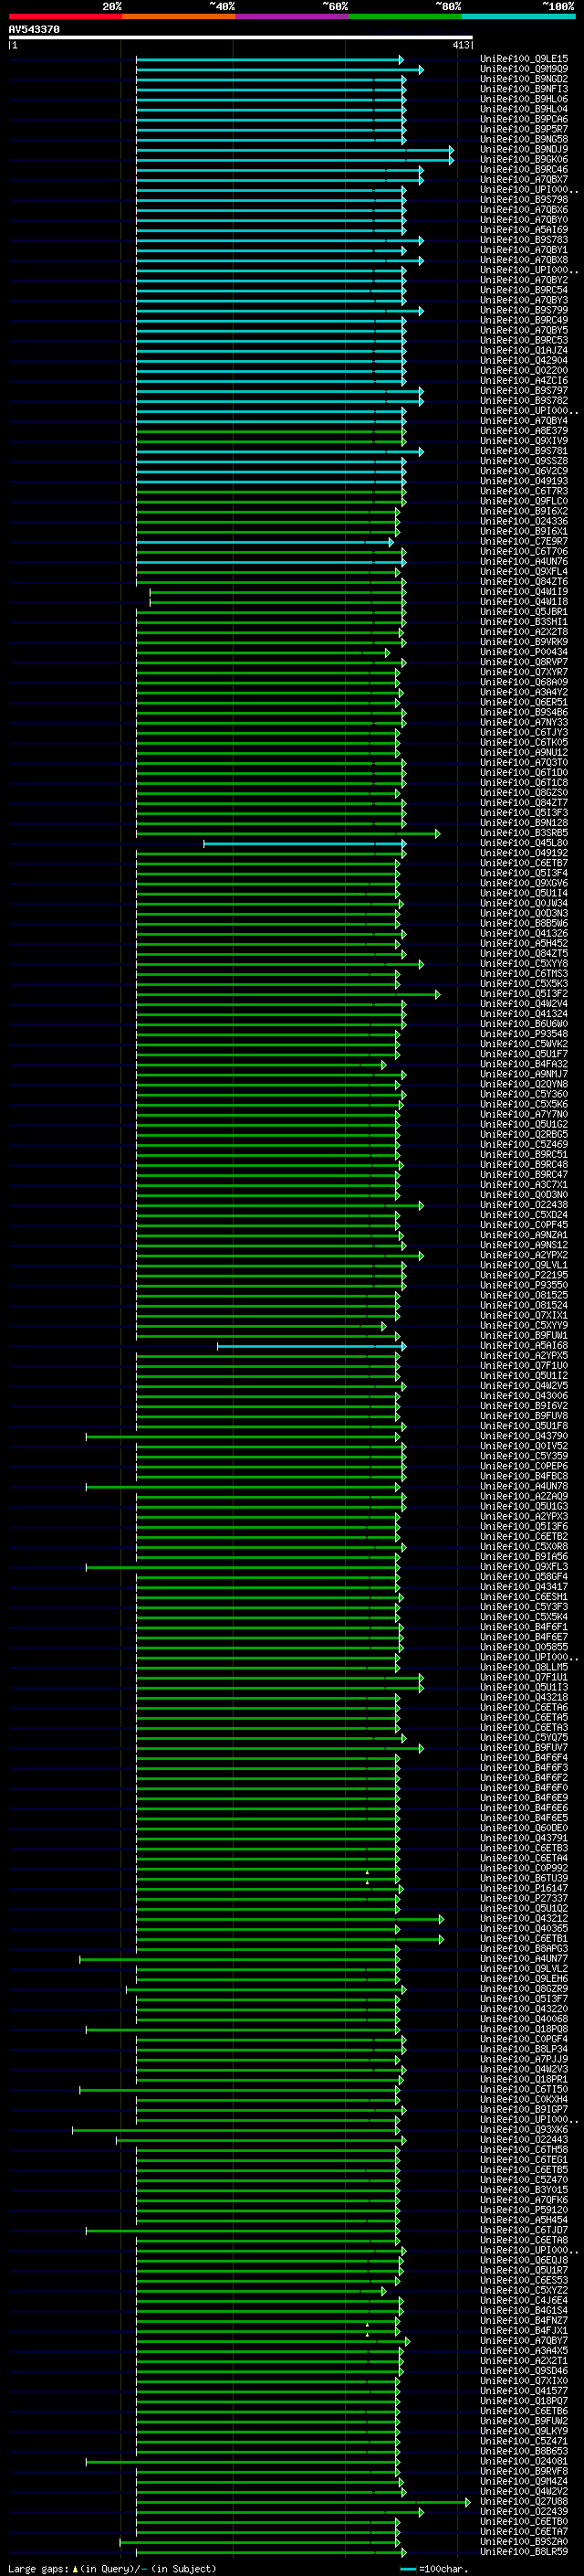Viewport: 584px width, 2576px height.
Task: Click the UniRef100_A5AI69 entry
Action: click(524, 230)
